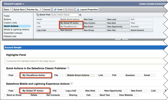Select Send an Email action
This screenshot has height=100, width=168.
click(16, 95)
